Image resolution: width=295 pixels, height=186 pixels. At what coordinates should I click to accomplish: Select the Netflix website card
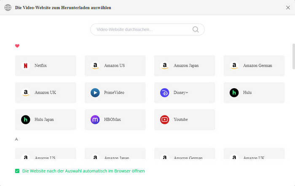(x=46, y=65)
